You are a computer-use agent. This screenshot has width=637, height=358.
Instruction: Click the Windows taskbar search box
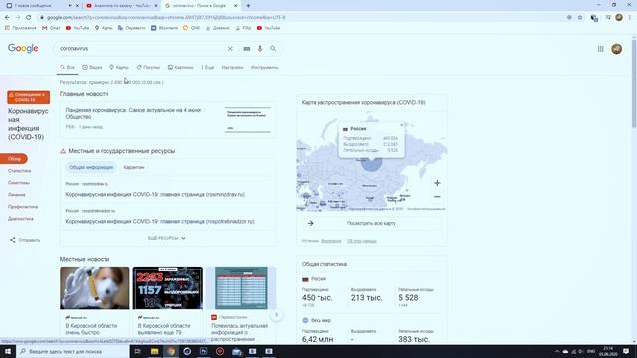(73, 351)
